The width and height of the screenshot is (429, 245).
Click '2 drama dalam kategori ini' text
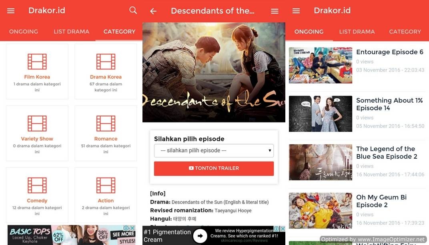point(106,211)
